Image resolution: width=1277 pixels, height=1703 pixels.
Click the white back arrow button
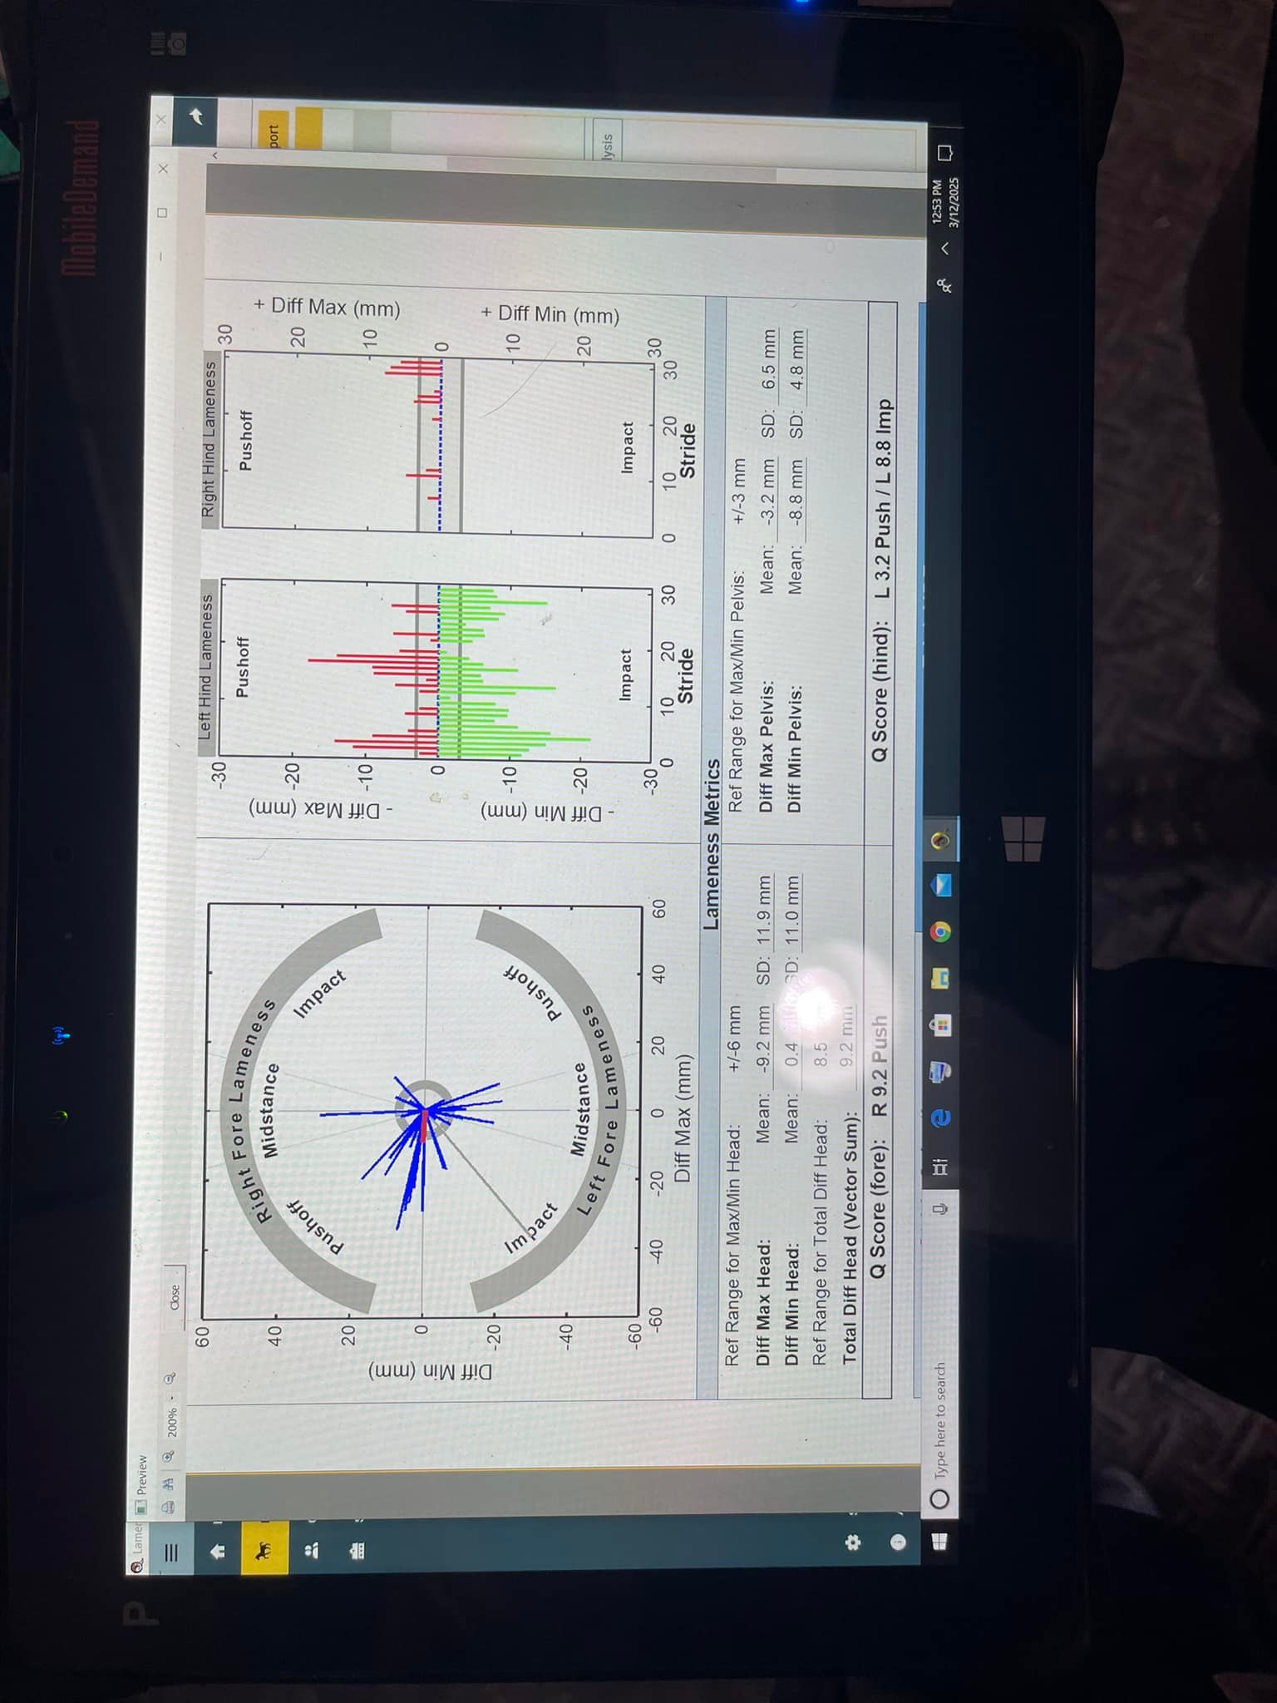pos(196,116)
